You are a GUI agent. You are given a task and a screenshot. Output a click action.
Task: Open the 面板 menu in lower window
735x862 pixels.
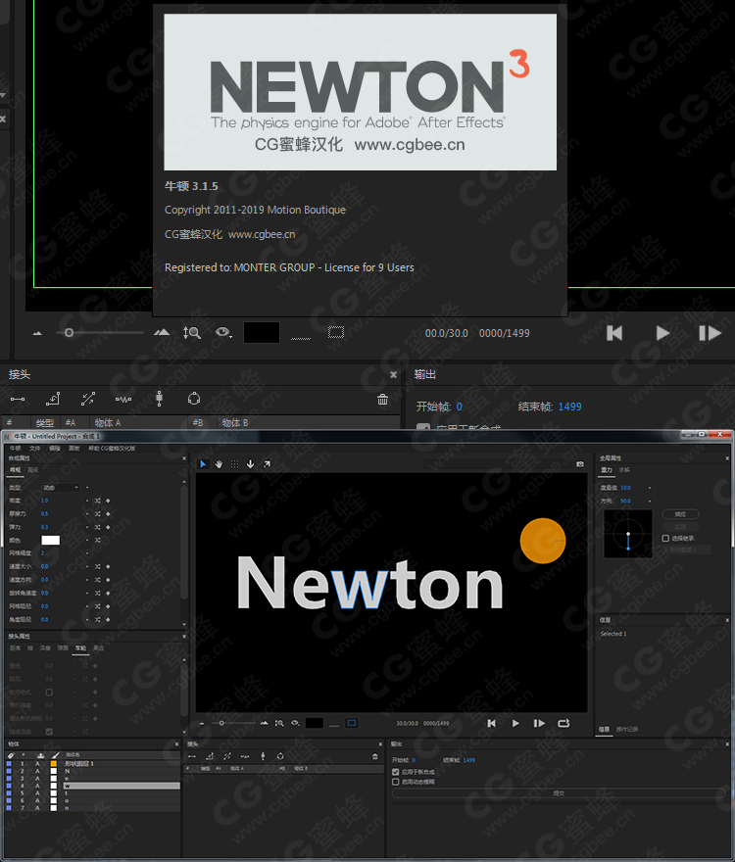point(73,448)
